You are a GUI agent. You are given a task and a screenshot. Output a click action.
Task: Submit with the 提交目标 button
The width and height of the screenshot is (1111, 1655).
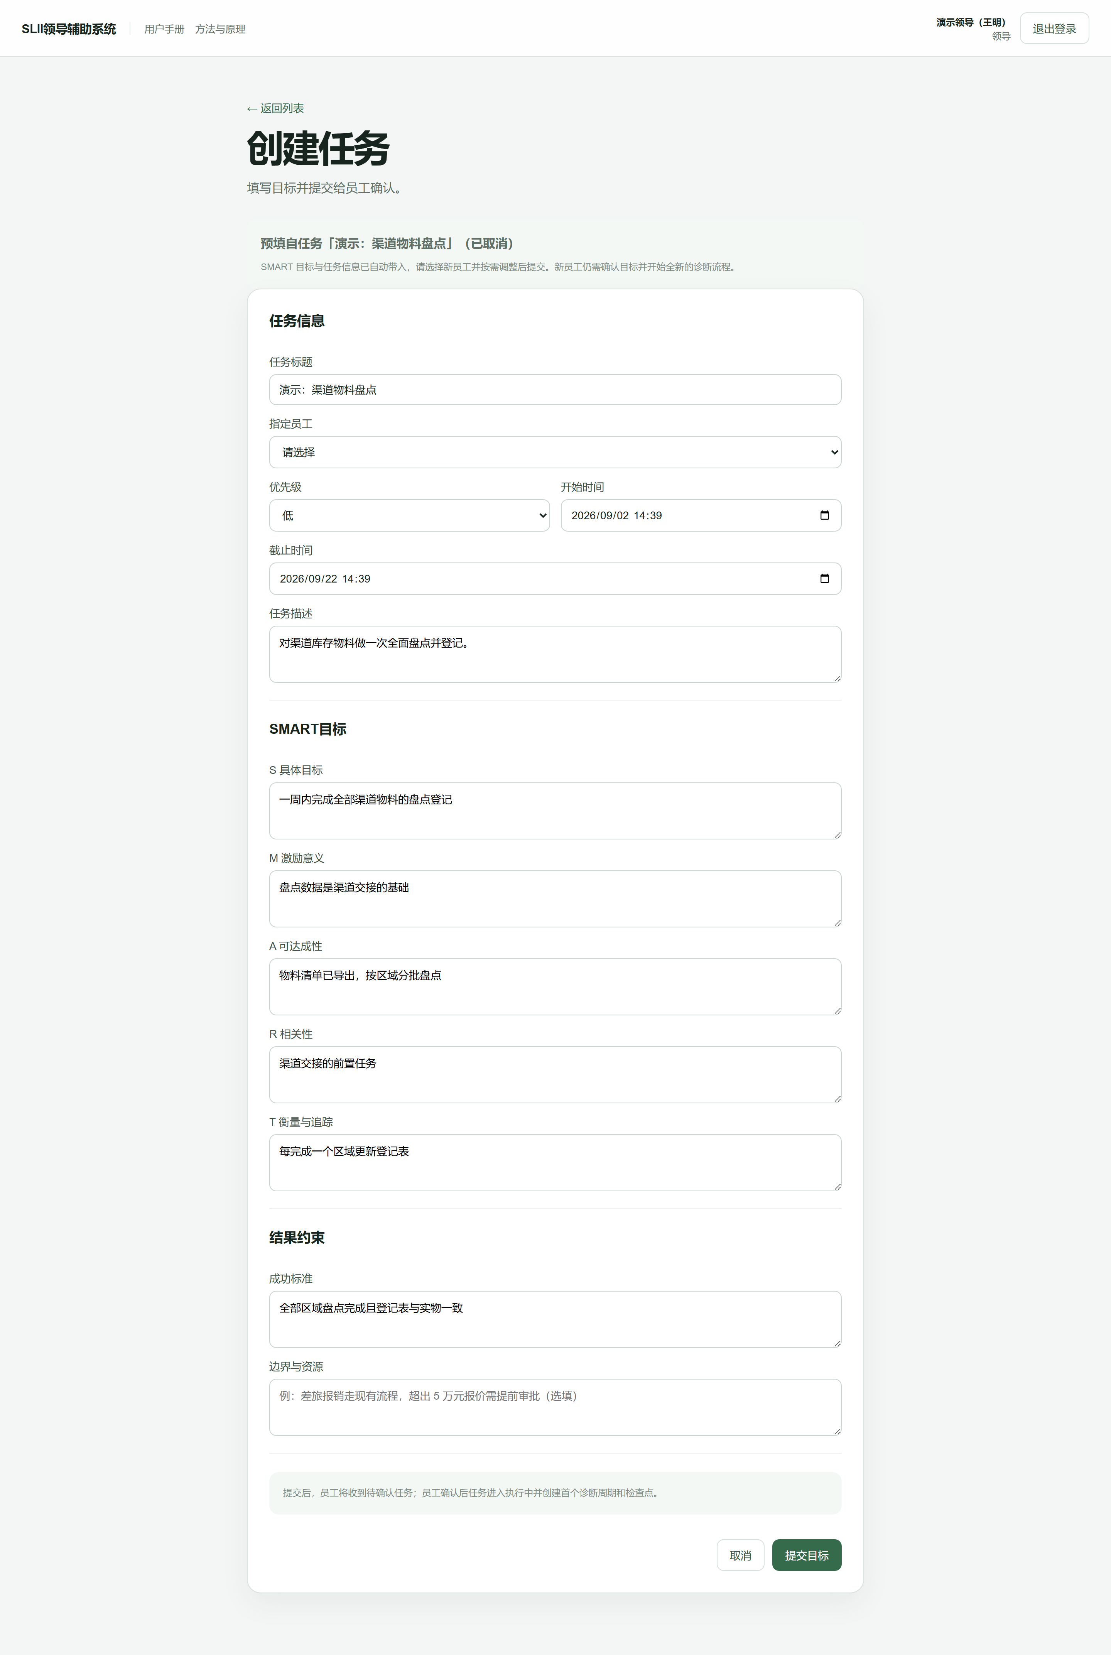[x=806, y=1555]
